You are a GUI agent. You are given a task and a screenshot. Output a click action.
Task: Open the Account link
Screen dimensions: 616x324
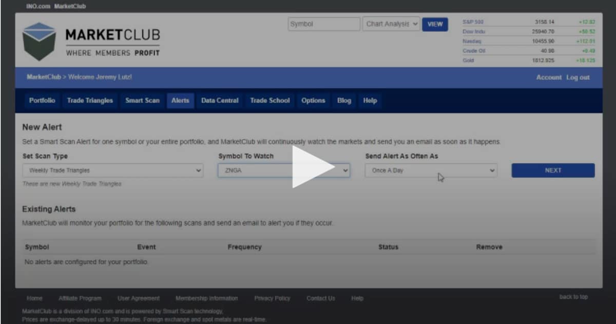pyautogui.click(x=549, y=78)
